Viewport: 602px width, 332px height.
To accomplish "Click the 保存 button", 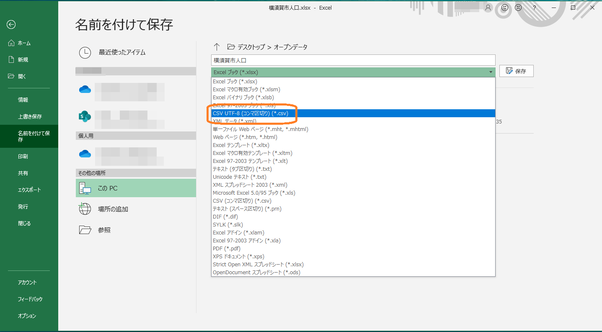I will (516, 71).
